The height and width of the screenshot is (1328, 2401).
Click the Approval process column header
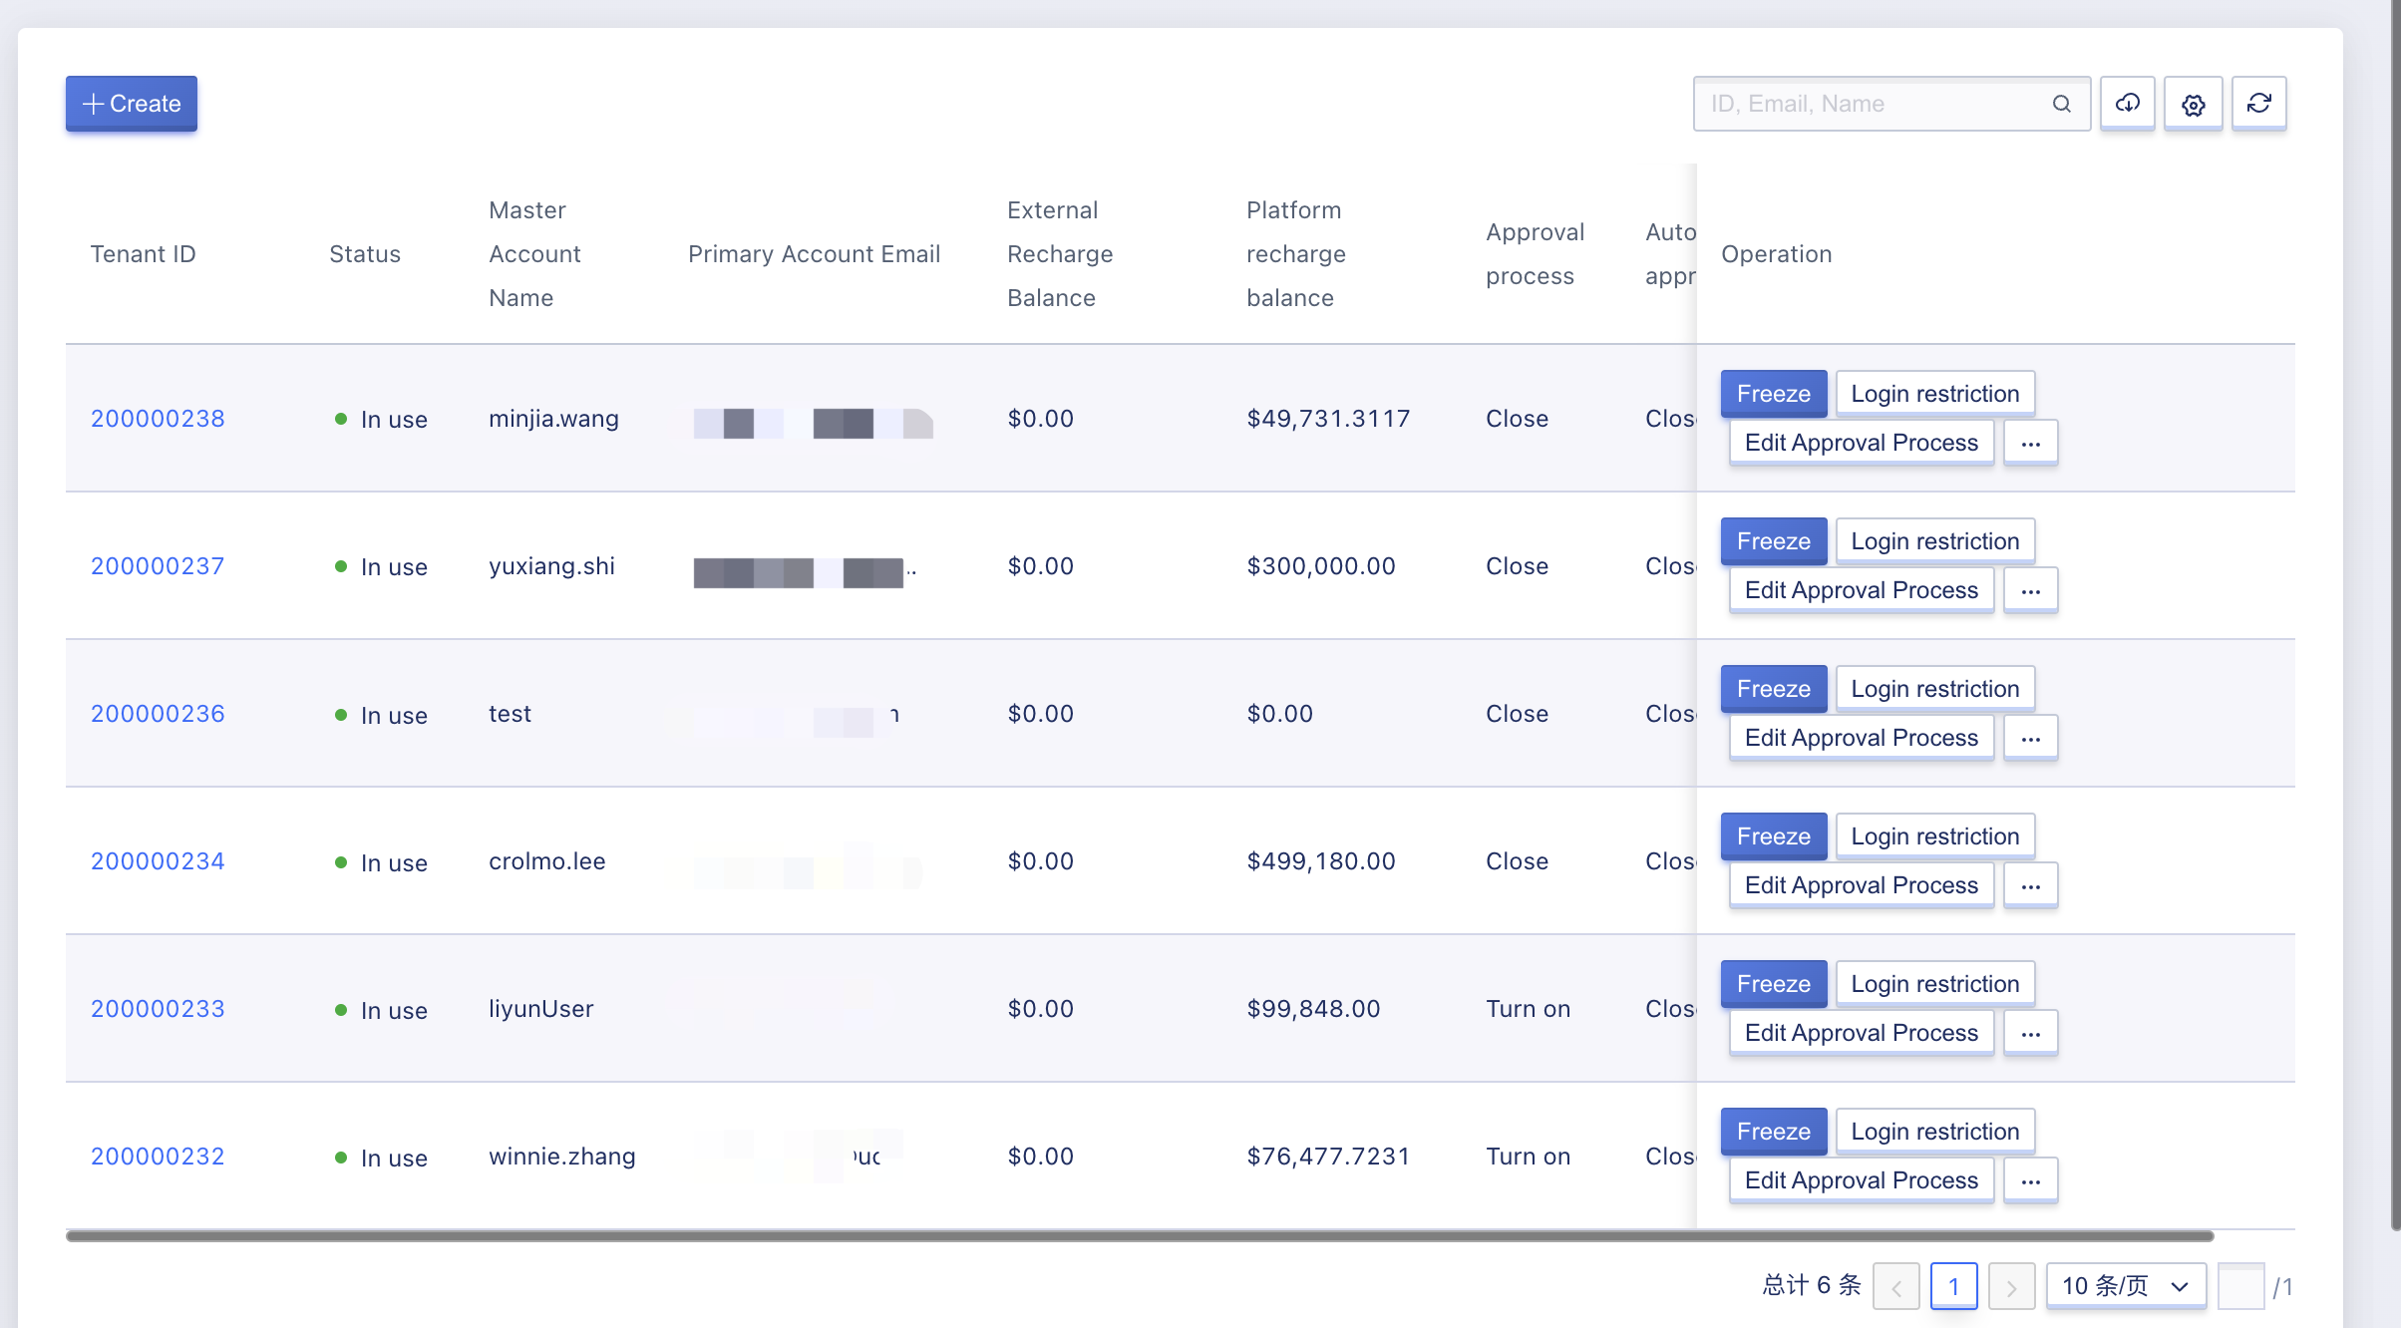coord(1536,254)
